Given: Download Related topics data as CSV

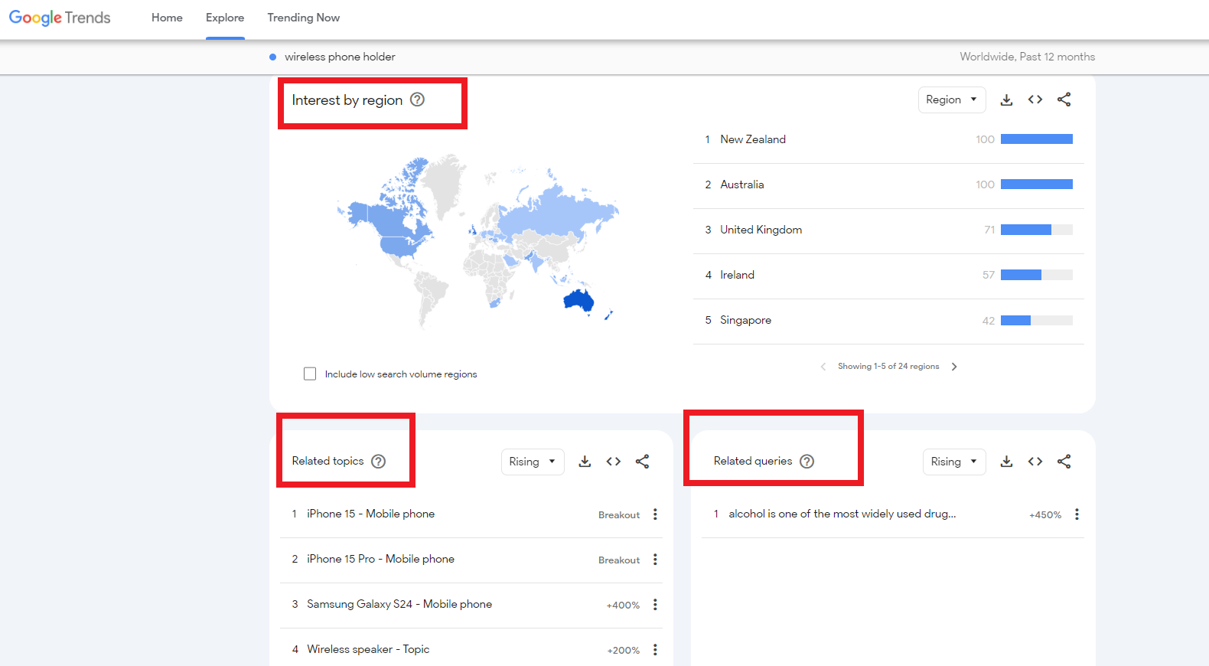Looking at the screenshot, I should pyautogui.click(x=585, y=462).
